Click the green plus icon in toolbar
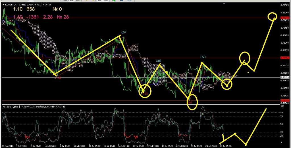 point(114,1)
